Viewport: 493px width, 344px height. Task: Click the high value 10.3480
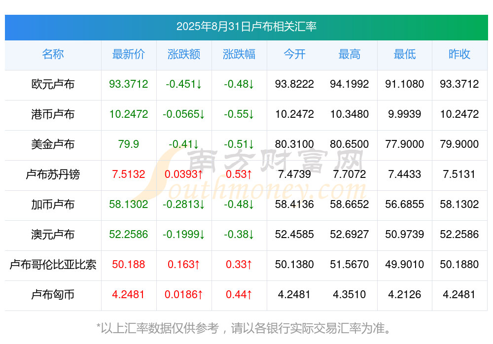click(350, 114)
